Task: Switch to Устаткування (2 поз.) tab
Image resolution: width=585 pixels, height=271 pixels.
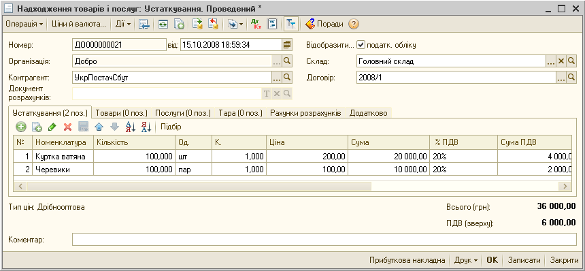Action: pos(50,112)
